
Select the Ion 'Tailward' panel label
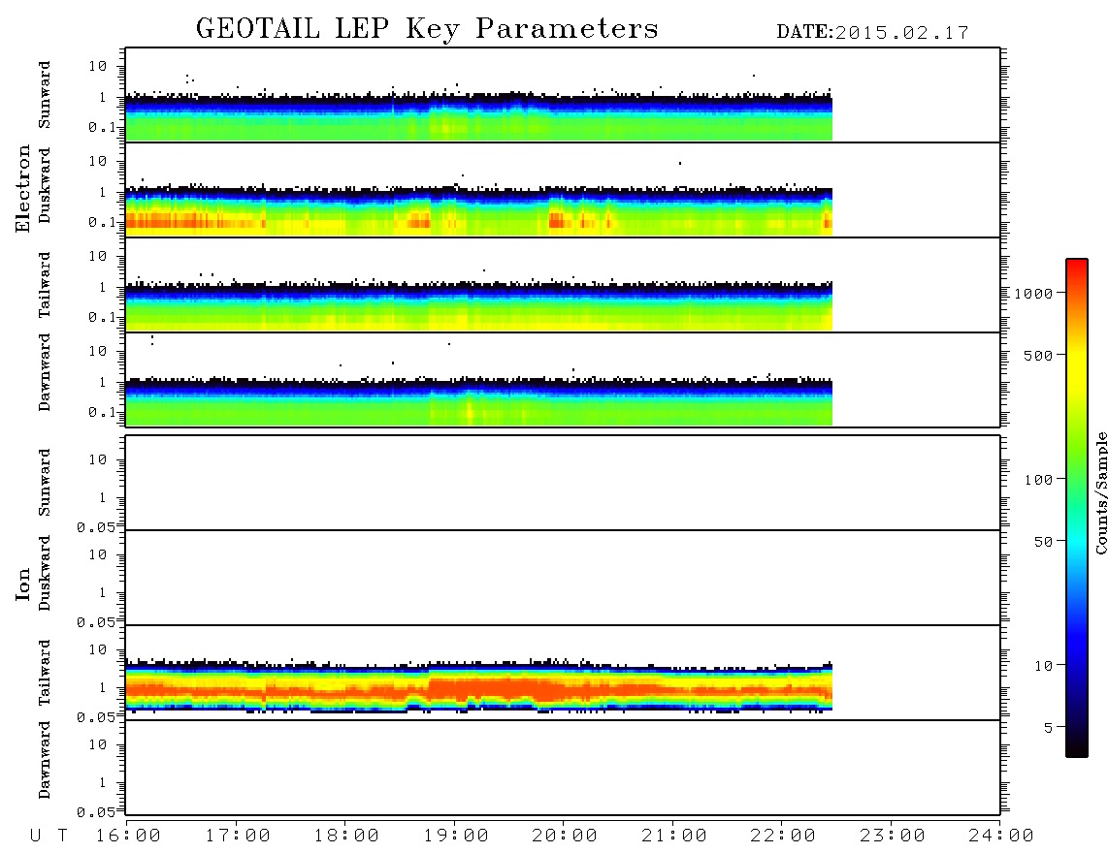coord(45,673)
